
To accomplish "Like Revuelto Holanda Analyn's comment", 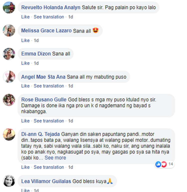I will pyautogui.click(x=25, y=17).
